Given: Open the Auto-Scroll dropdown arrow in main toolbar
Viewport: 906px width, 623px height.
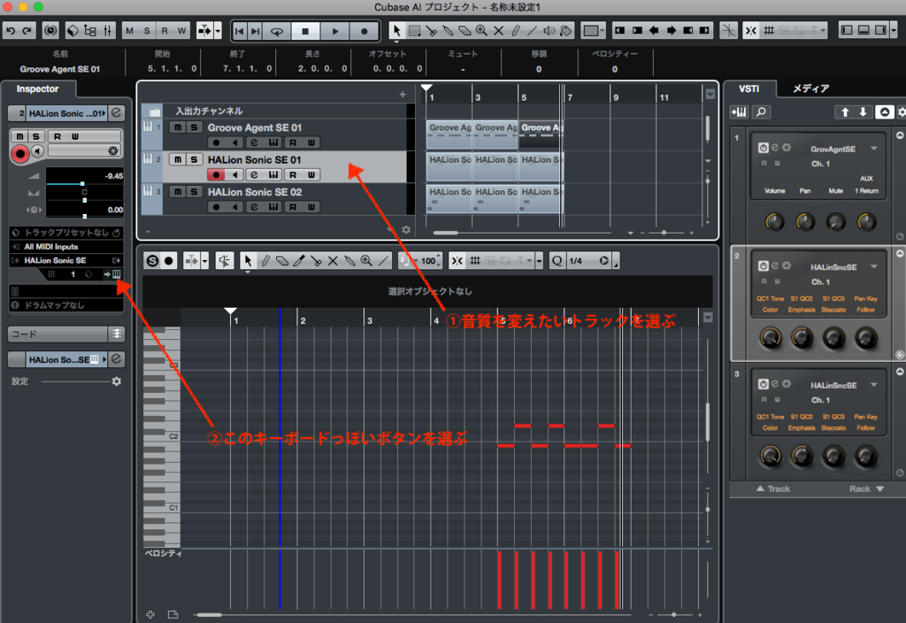Looking at the screenshot, I should pos(218,31).
